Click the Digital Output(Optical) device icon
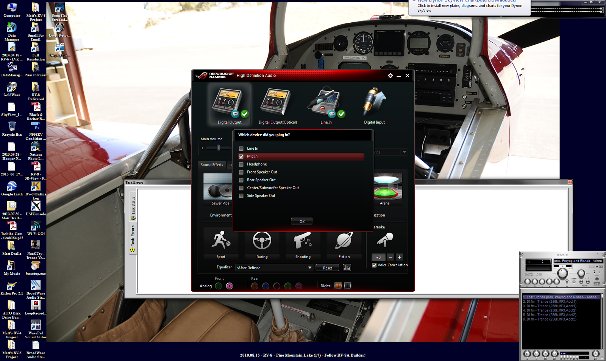This screenshot has width=606, height=361. click(x=277, y=102)
